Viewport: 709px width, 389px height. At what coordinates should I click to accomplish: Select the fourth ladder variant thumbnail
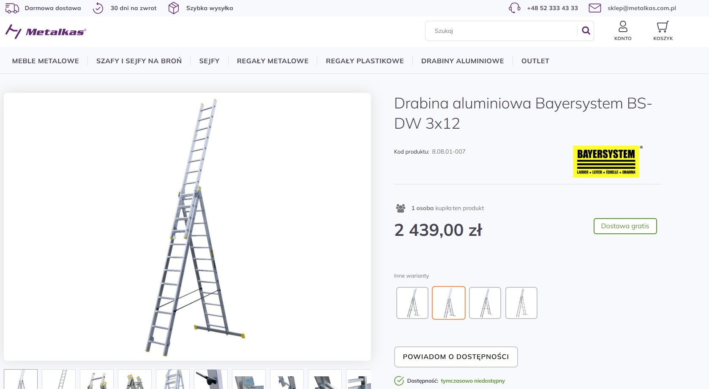(521, 303)
